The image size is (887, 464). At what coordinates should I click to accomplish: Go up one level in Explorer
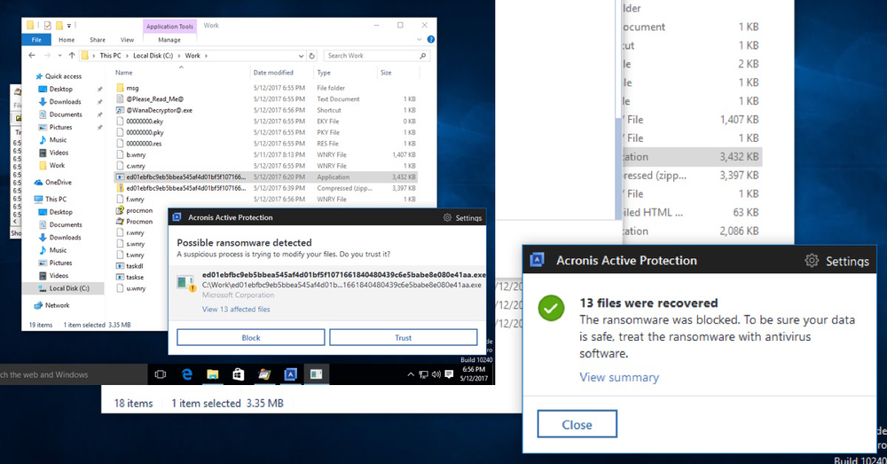click(72, 56)
